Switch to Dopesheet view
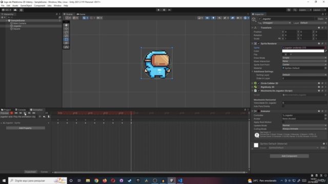Viewport: 328px width, 184px height. (x=30, y=172)
